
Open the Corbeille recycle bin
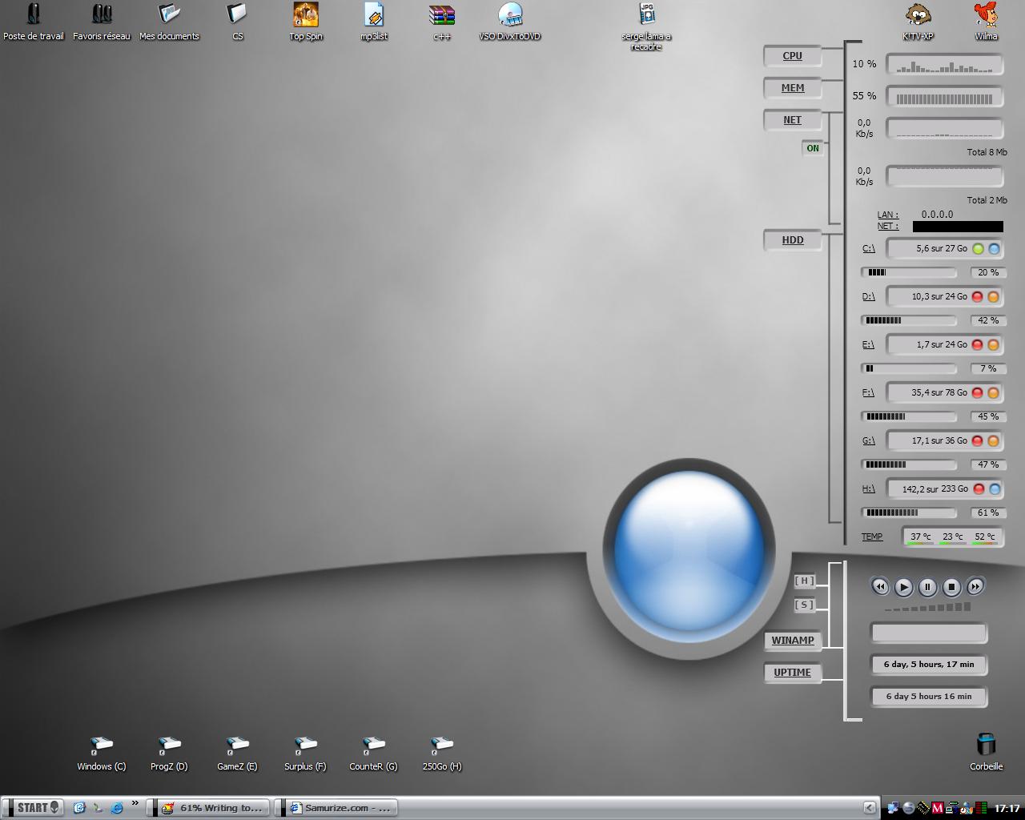(x=986, y=753)
